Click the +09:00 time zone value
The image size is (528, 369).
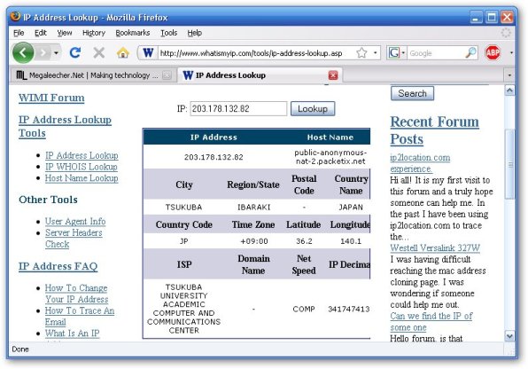[x=254, y=241]
